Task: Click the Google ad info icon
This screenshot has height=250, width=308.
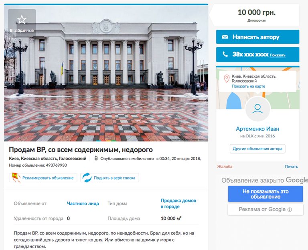Action: point(290,210)
